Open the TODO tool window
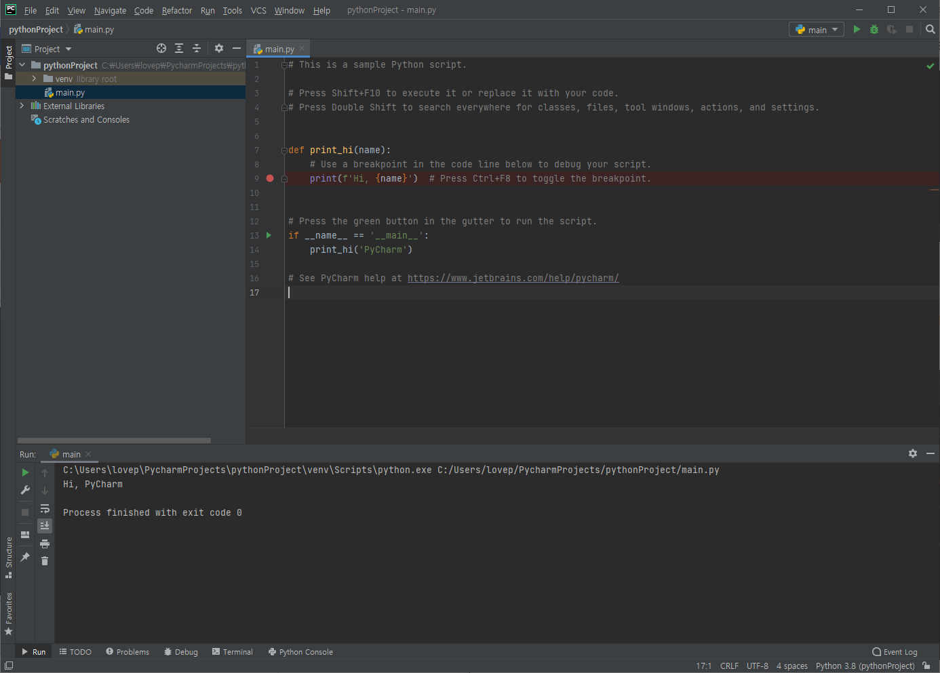Screen dimensions: 940x673 pos(75,651)
